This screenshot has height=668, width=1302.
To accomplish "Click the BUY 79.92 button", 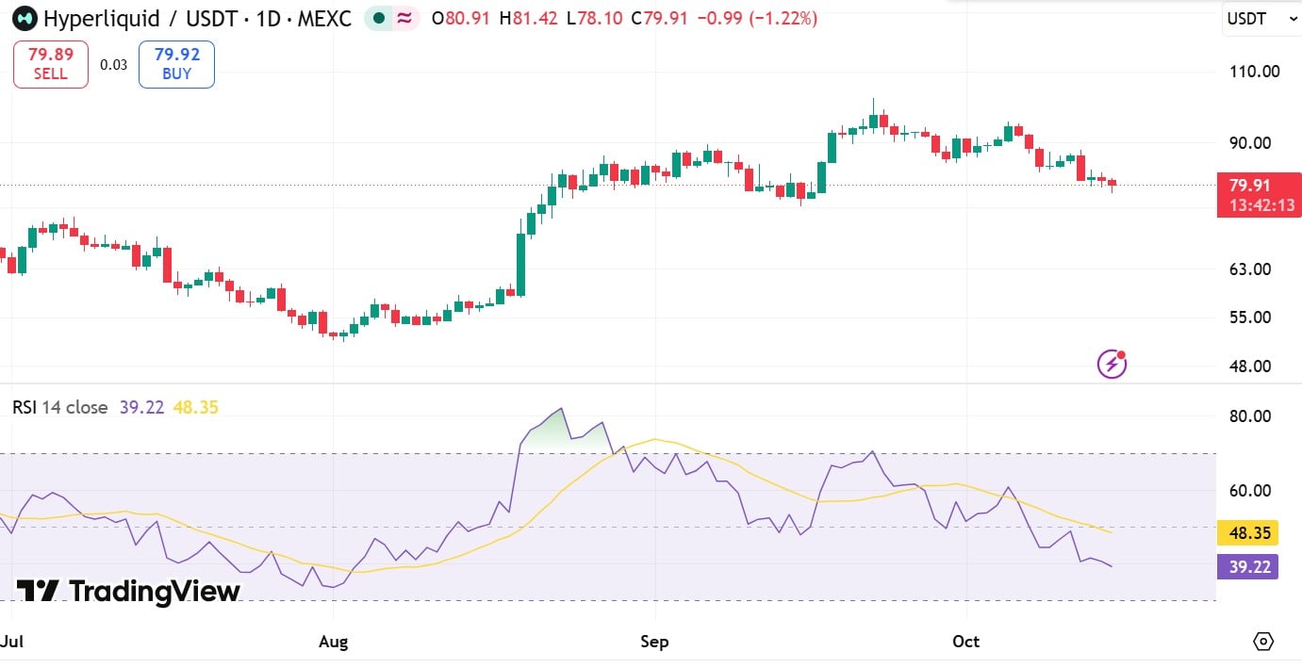I will [176, 64].
